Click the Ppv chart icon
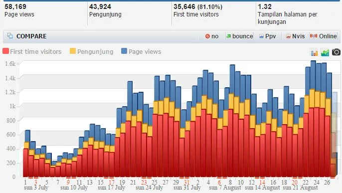Screen dimensions: 342x193 (261, 36)
